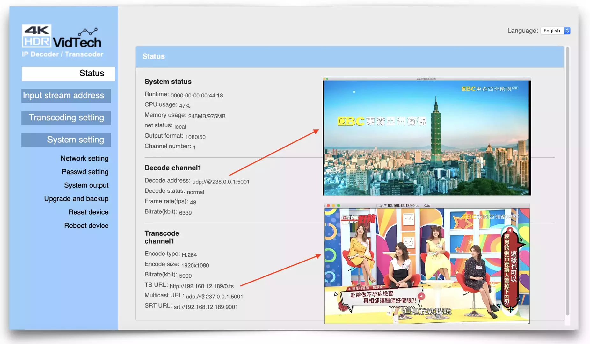Click the IP Decoder / Transcoder subtitle
The image size is (590, 344).
pos(62,54)
